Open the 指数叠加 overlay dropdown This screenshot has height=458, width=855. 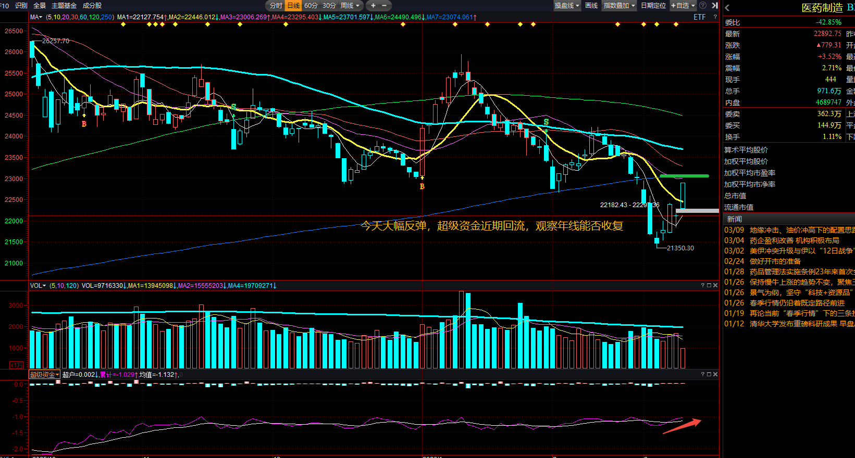pyautogui.click(x=619, y=6)
